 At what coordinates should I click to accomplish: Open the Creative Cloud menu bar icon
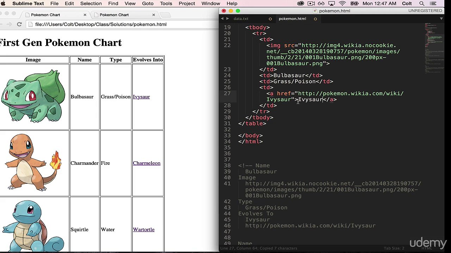pos(301,4)
